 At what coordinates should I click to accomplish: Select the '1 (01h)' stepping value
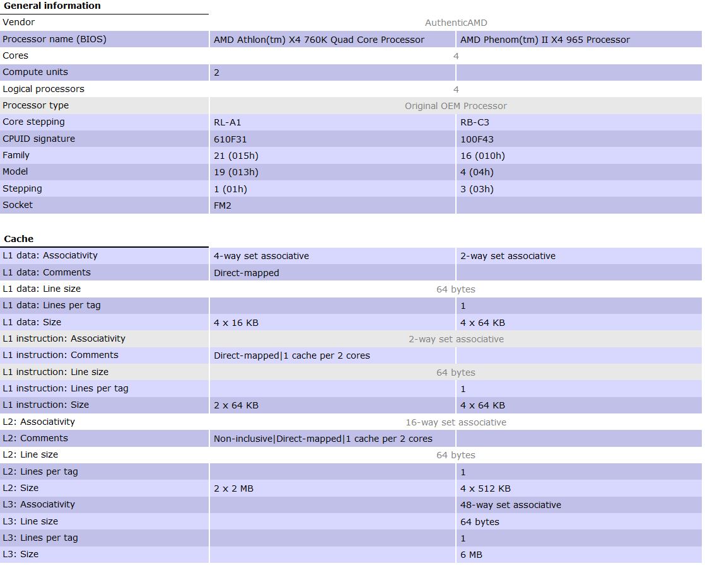pos(230,189)
